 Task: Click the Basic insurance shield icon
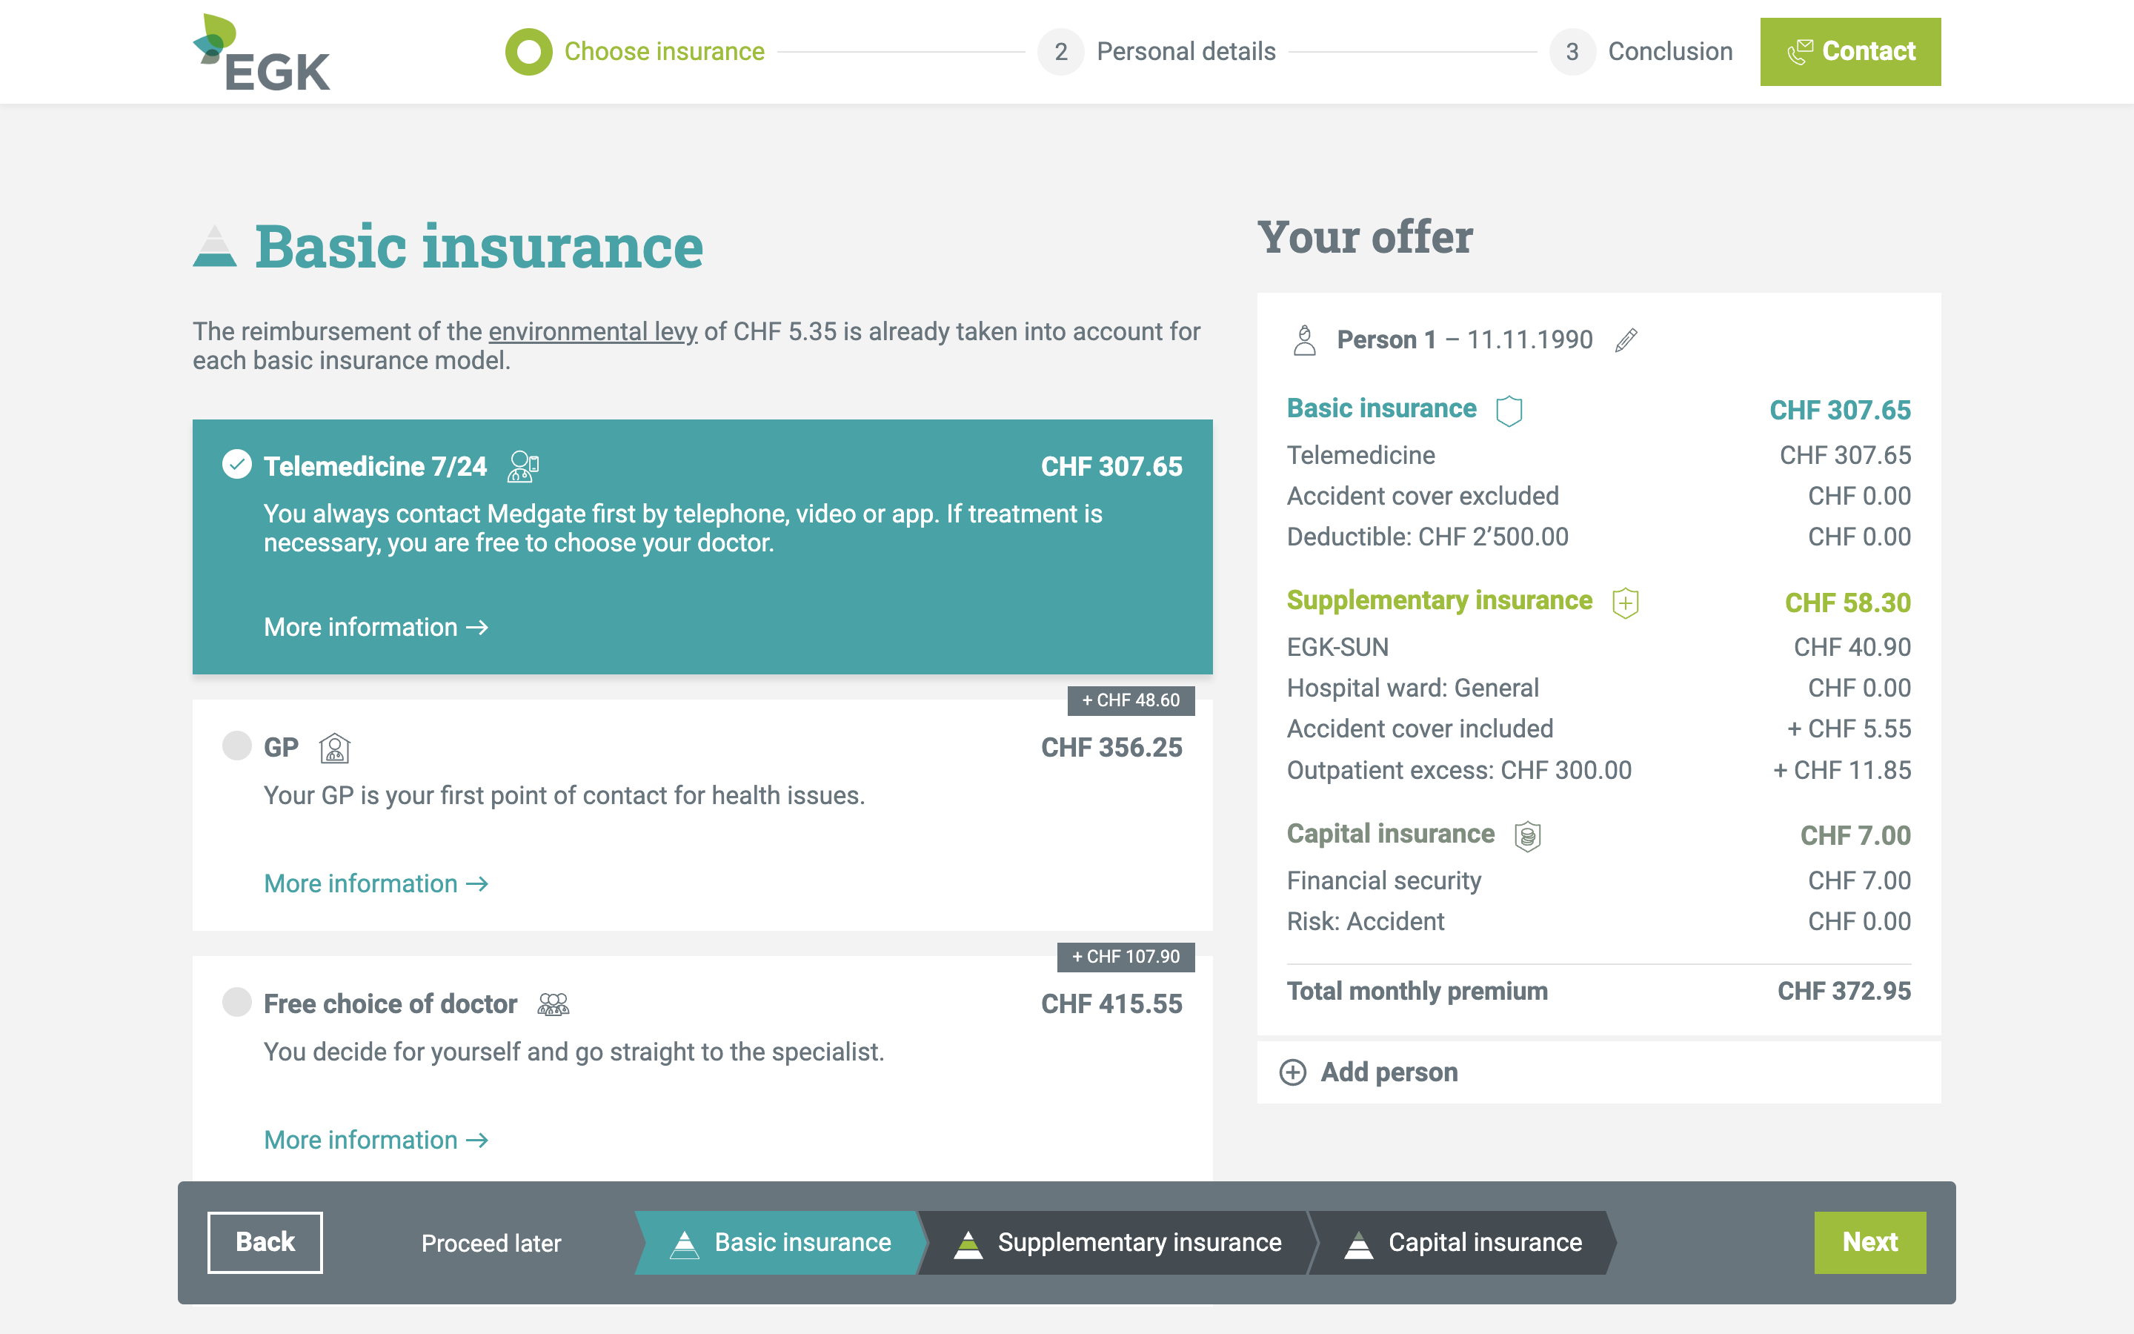(x=1509, y=411)
